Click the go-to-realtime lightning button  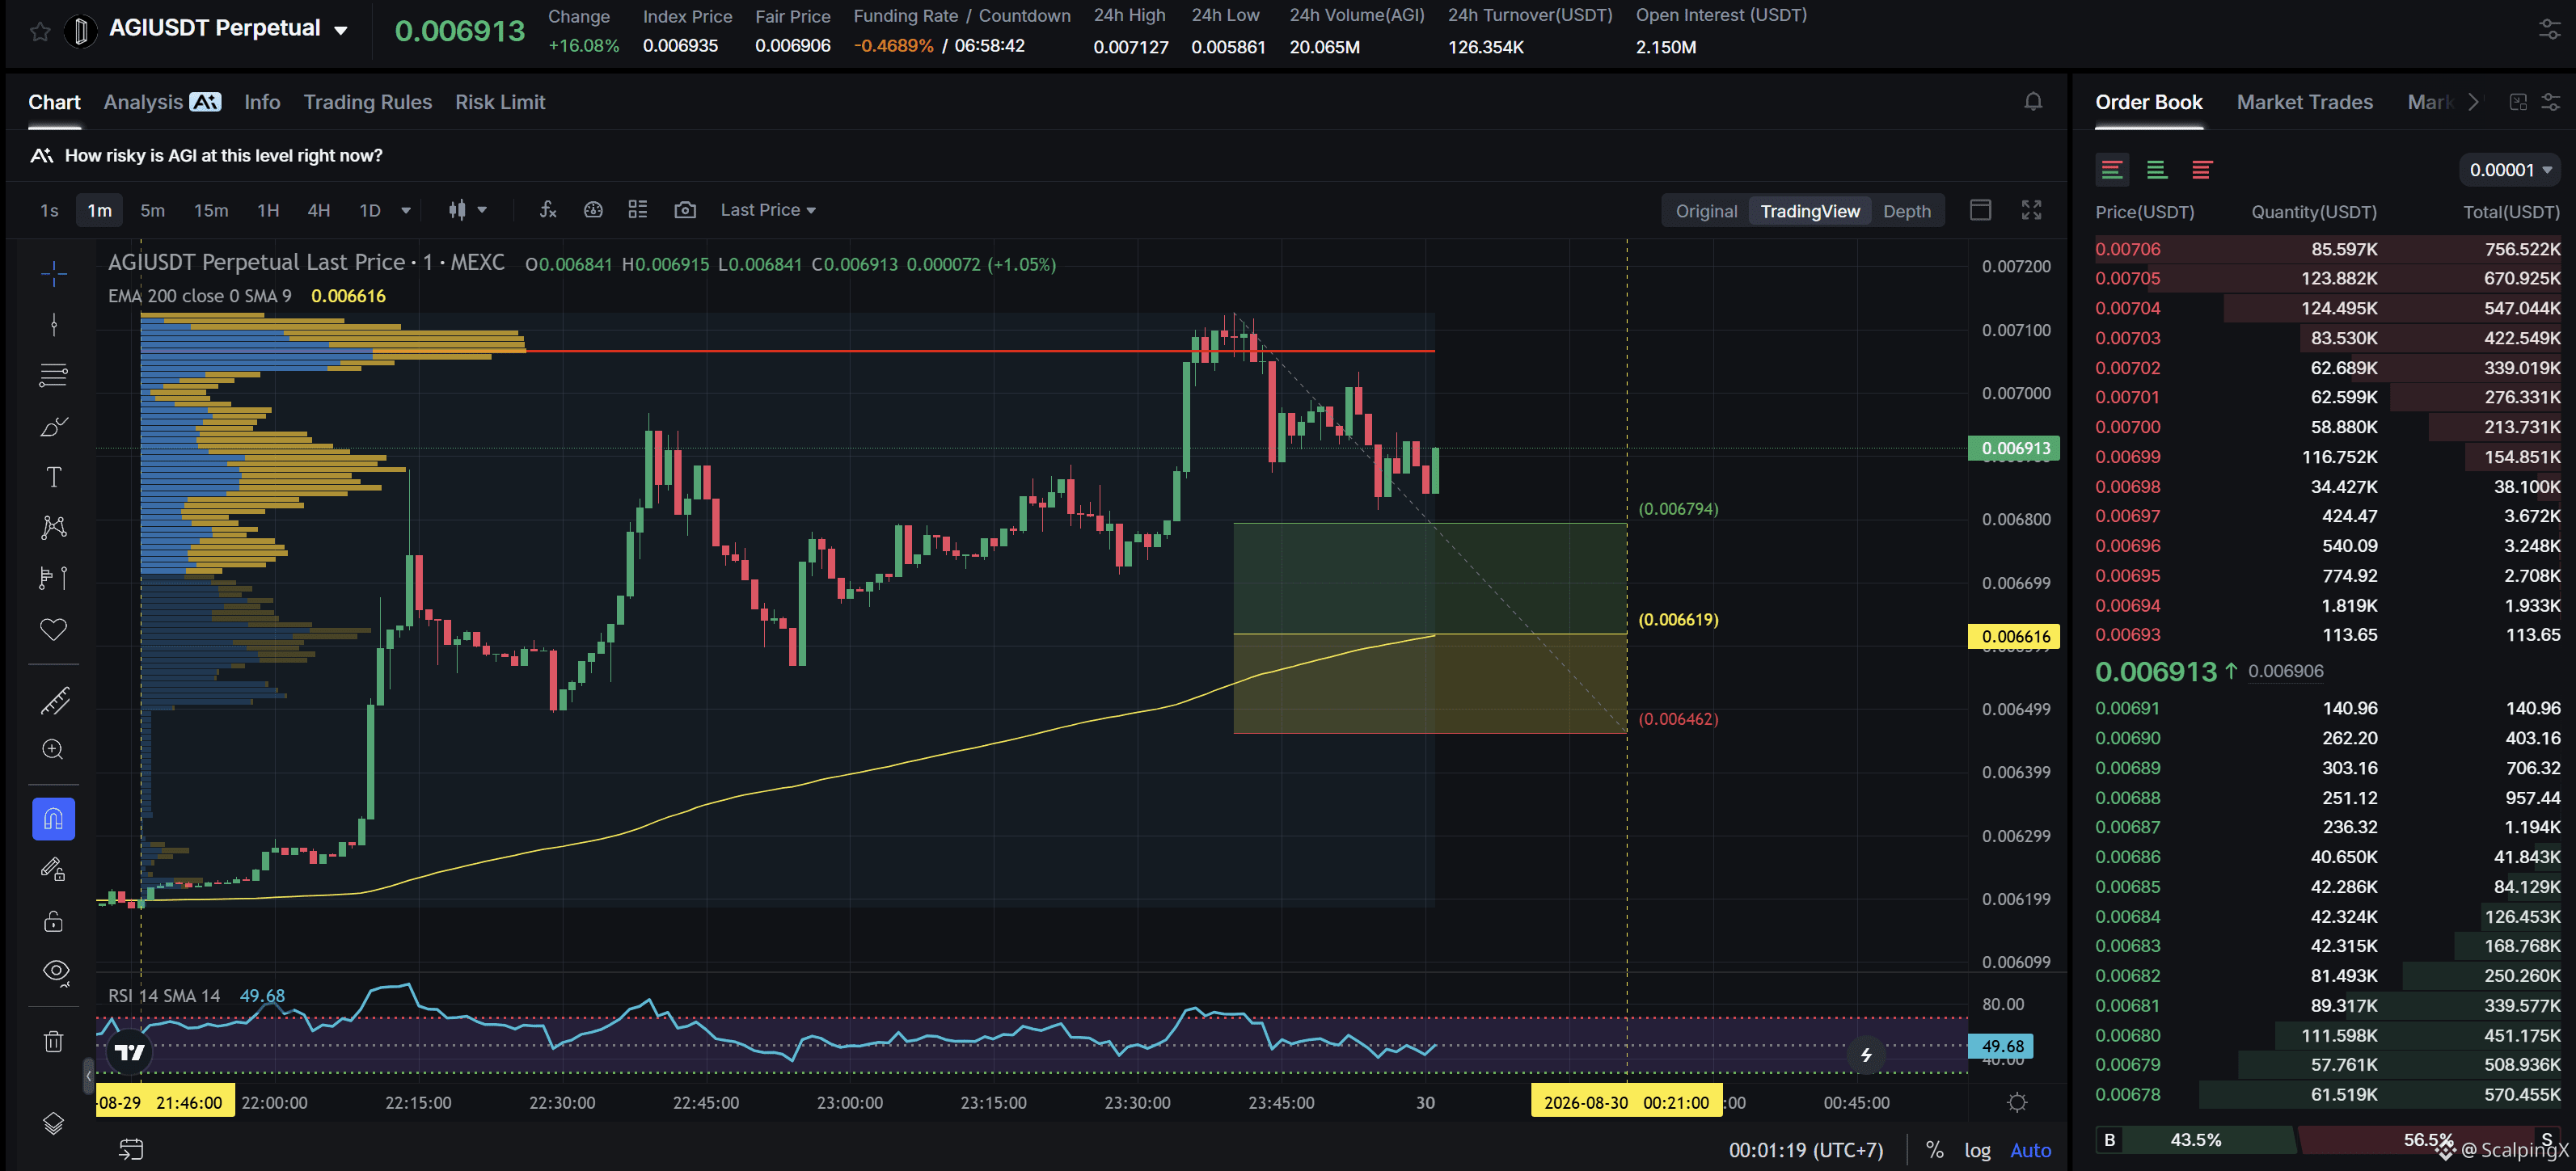tap(1866, 1054)
